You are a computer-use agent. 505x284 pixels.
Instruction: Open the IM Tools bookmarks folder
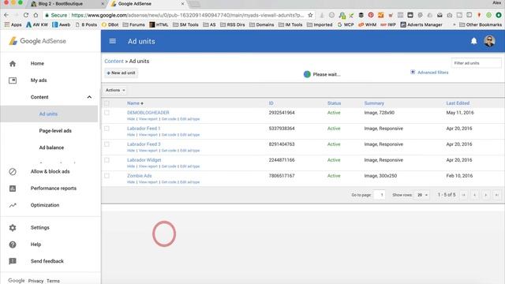tap(290, 24)
